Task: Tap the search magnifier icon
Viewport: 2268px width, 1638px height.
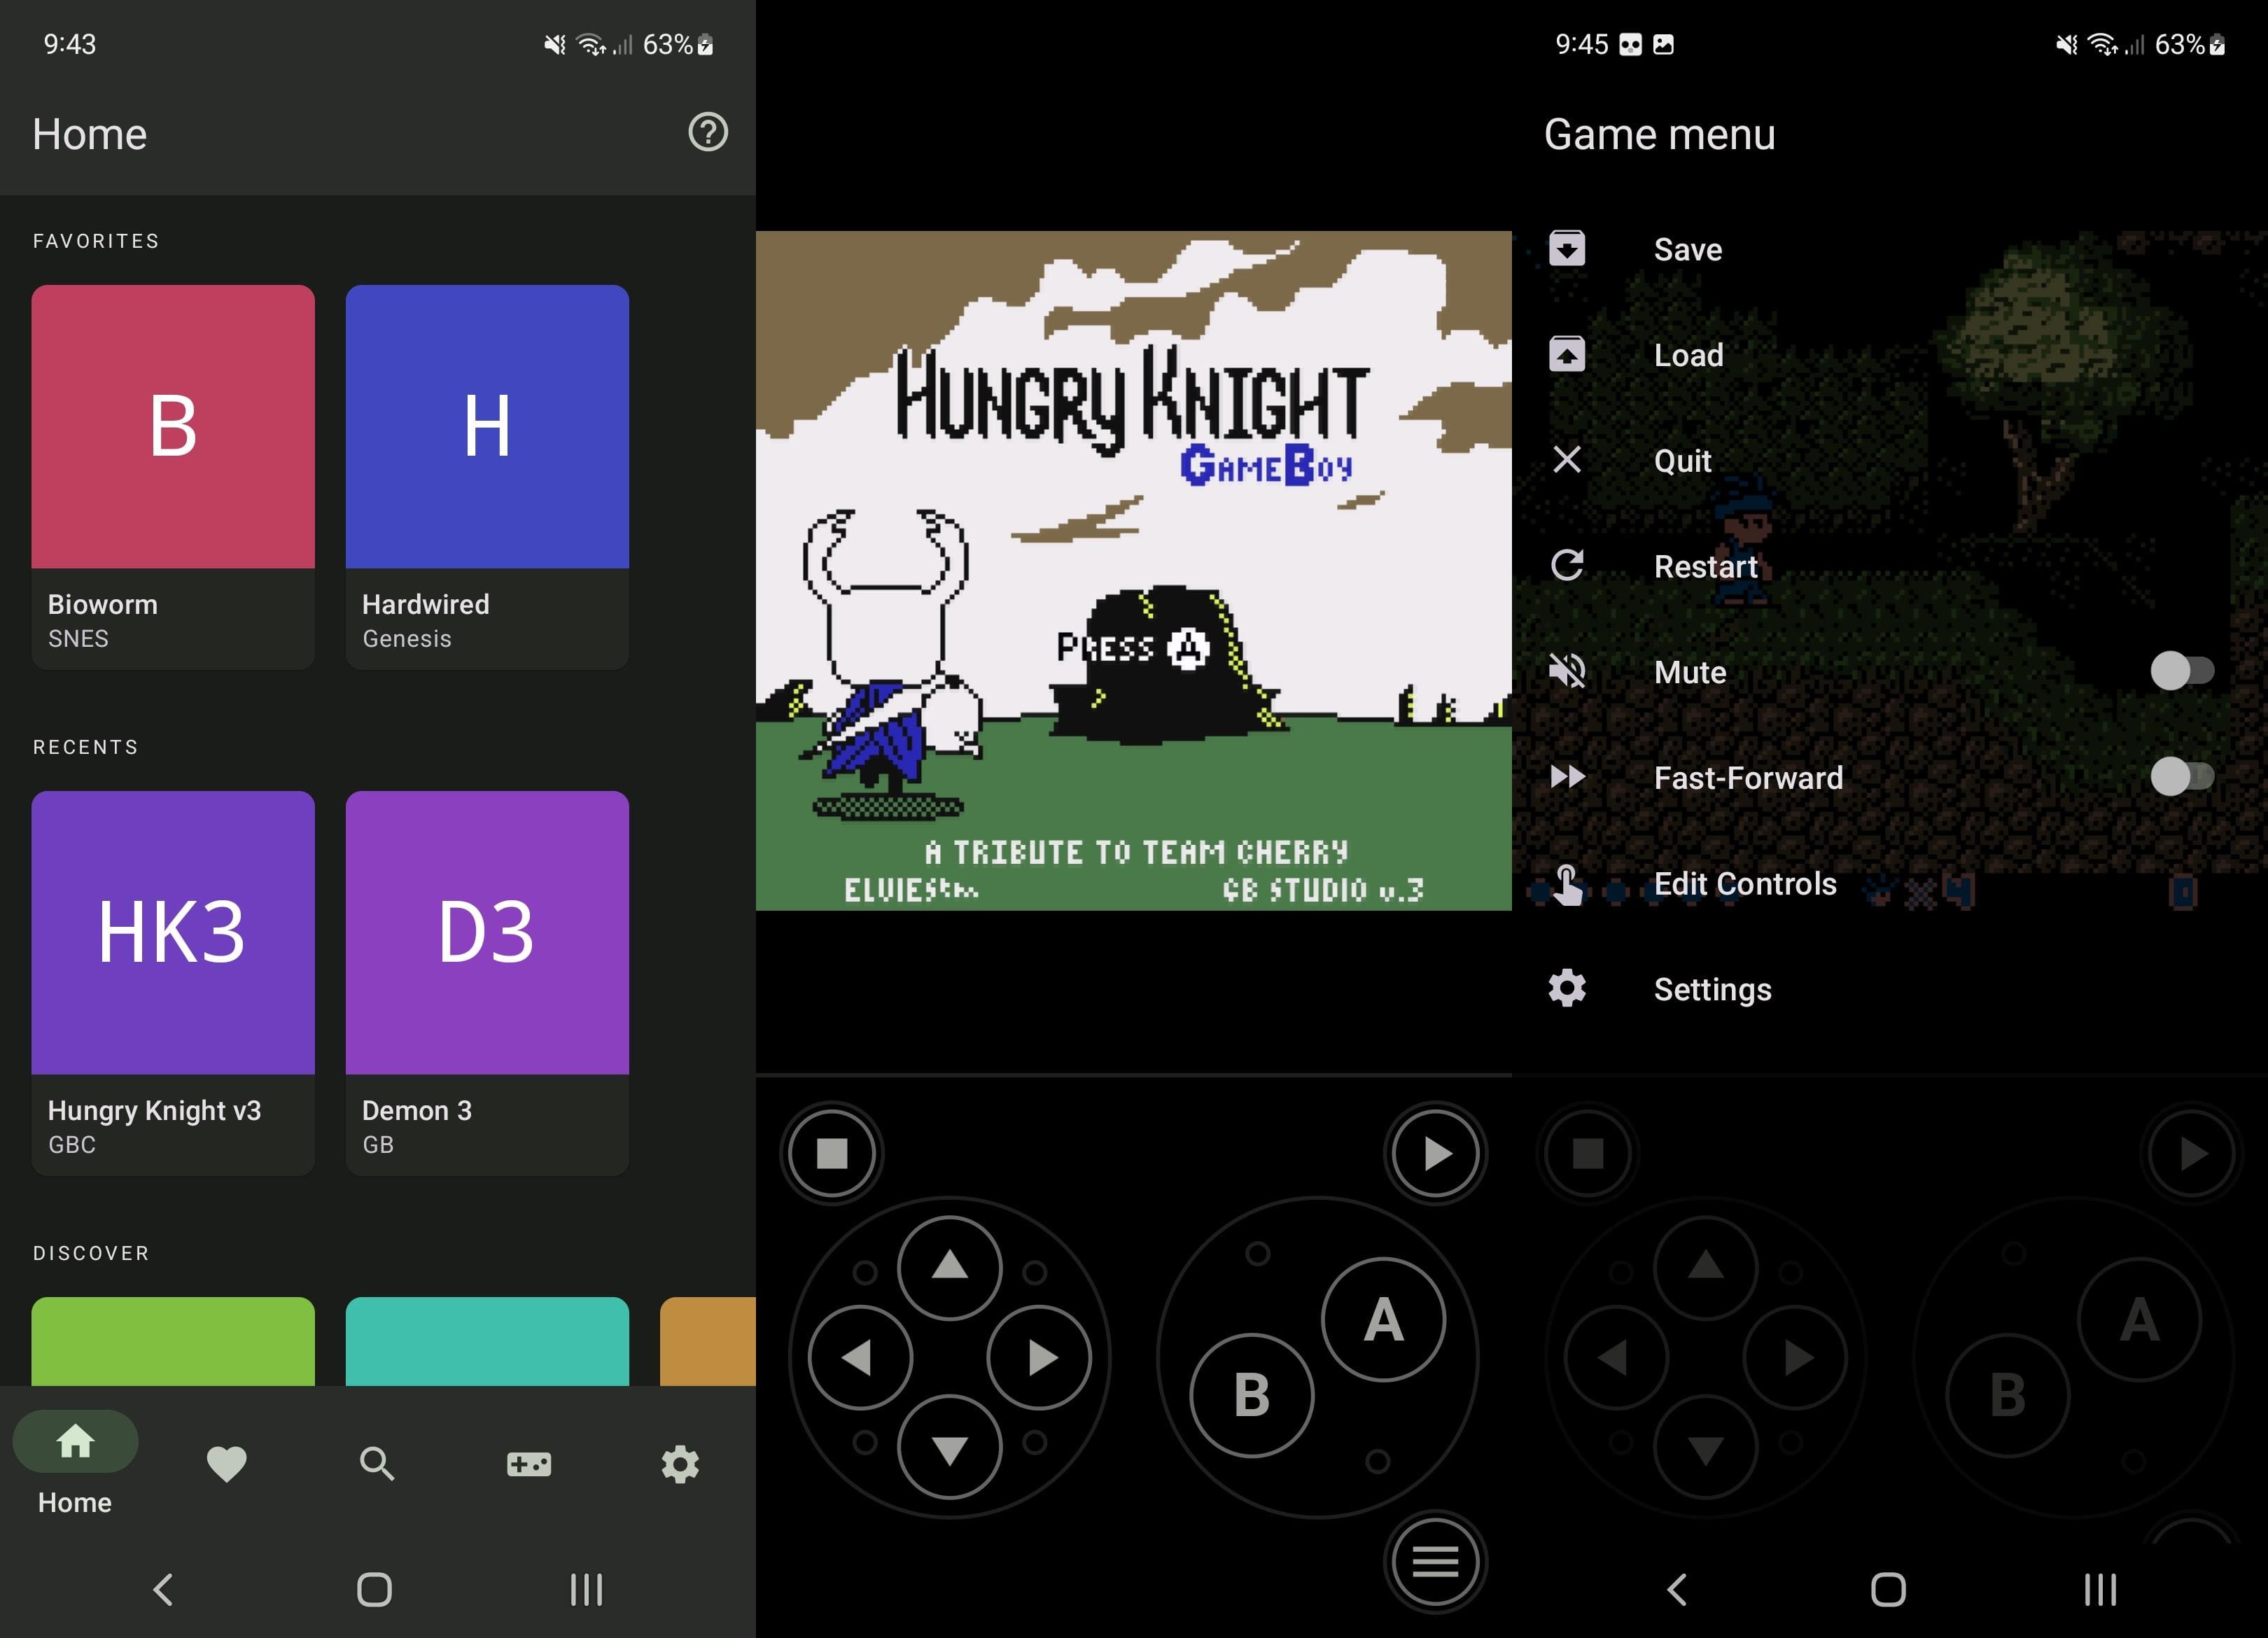Action: click(x=377, y=1464)
